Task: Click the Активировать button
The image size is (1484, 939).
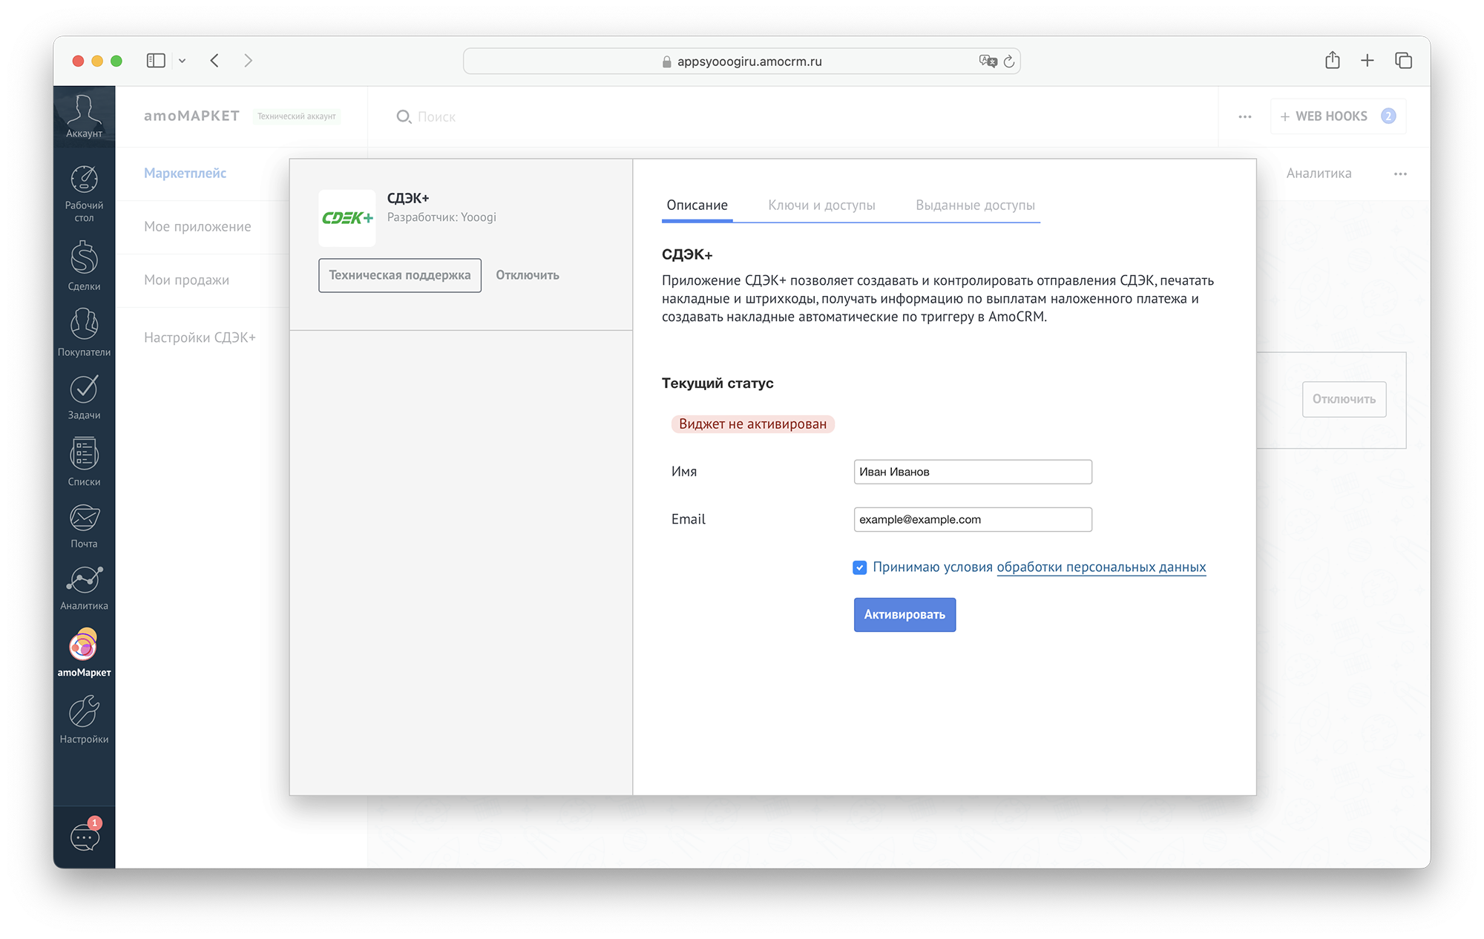Action: (904, 615)
